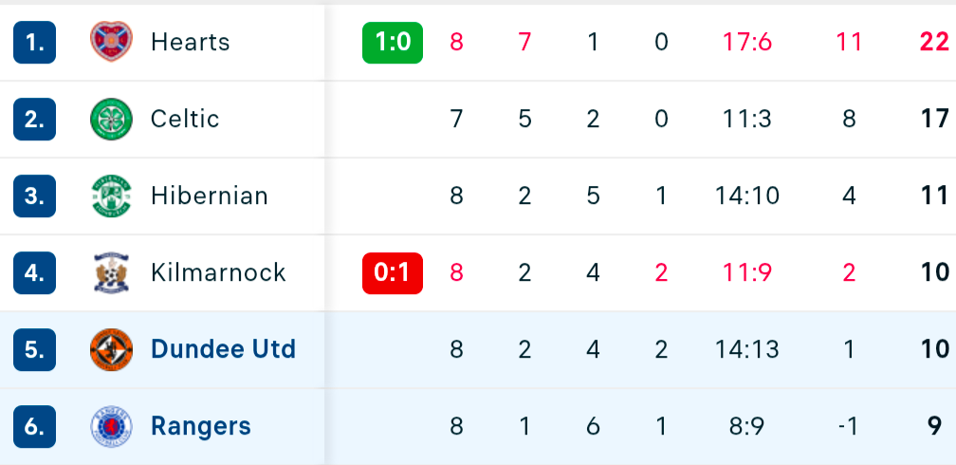Image resolution: width=956 pixels, height=465 pixels.
Task: Click the Rangers club crest icon
Action: (x=111, y=426)
